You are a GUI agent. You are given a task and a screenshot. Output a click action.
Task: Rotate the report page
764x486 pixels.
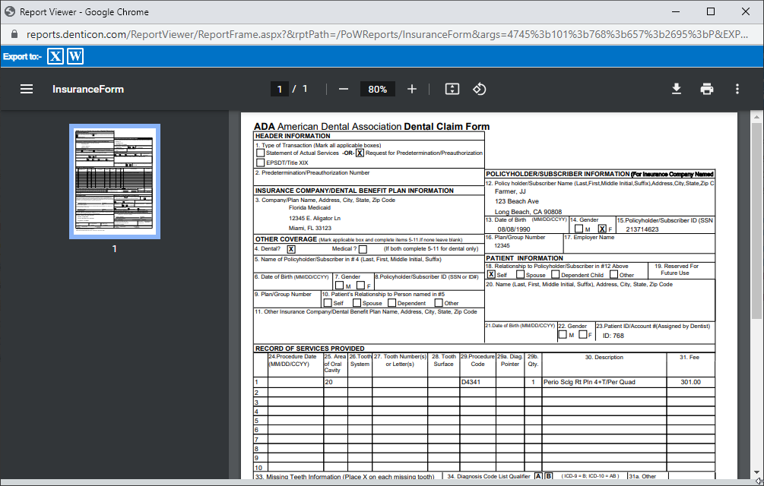point(479,89)
